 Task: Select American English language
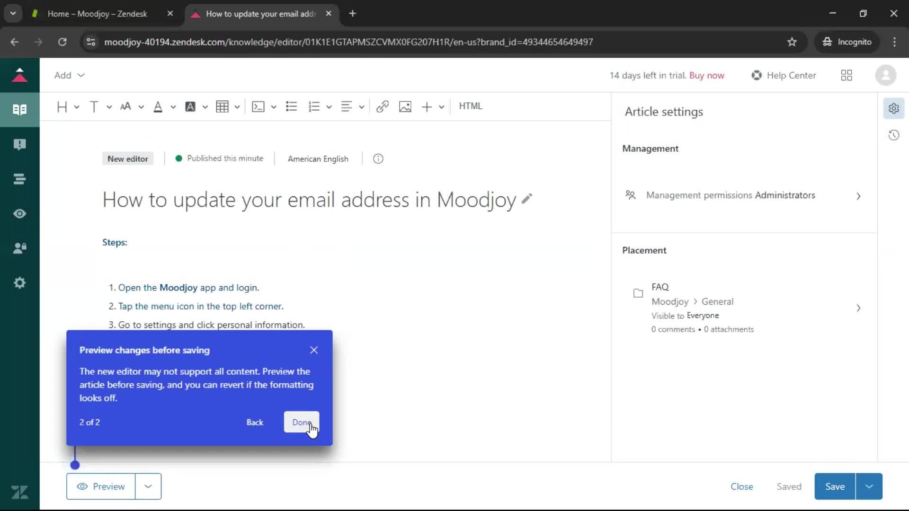318,159
